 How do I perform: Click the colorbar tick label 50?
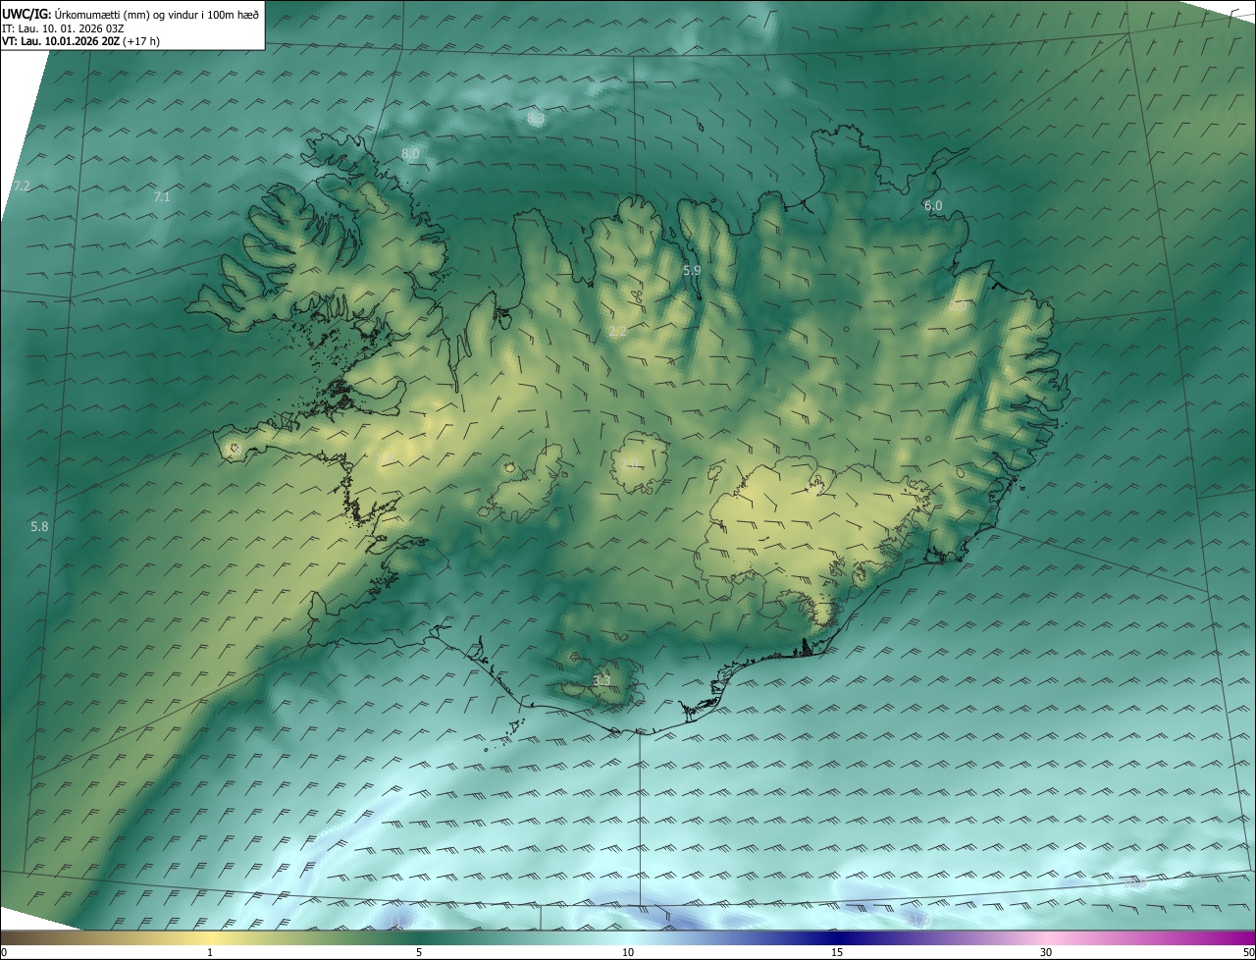1248,953
